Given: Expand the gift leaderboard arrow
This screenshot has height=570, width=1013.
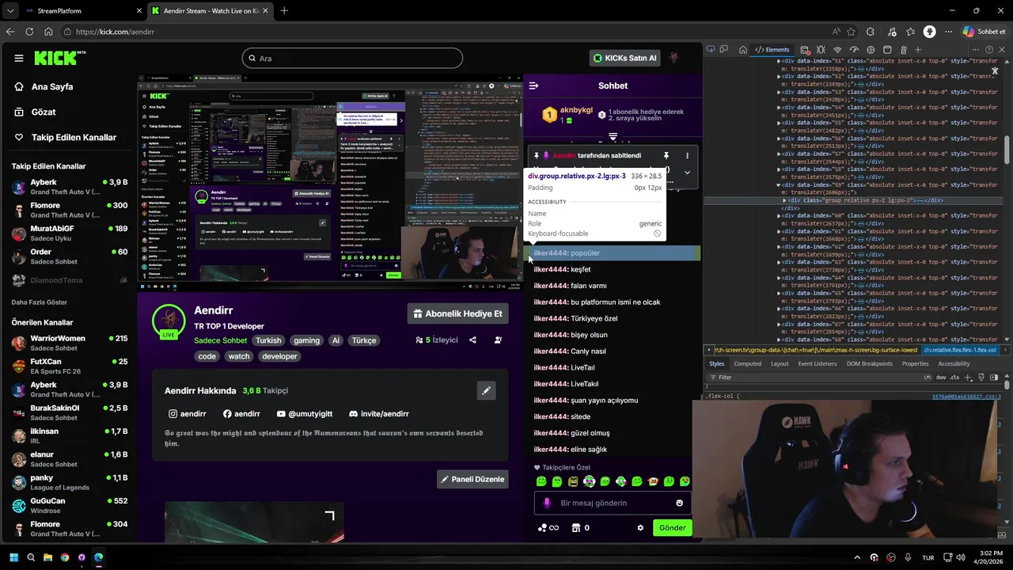Looking at the screenshot, I should 613,137.
